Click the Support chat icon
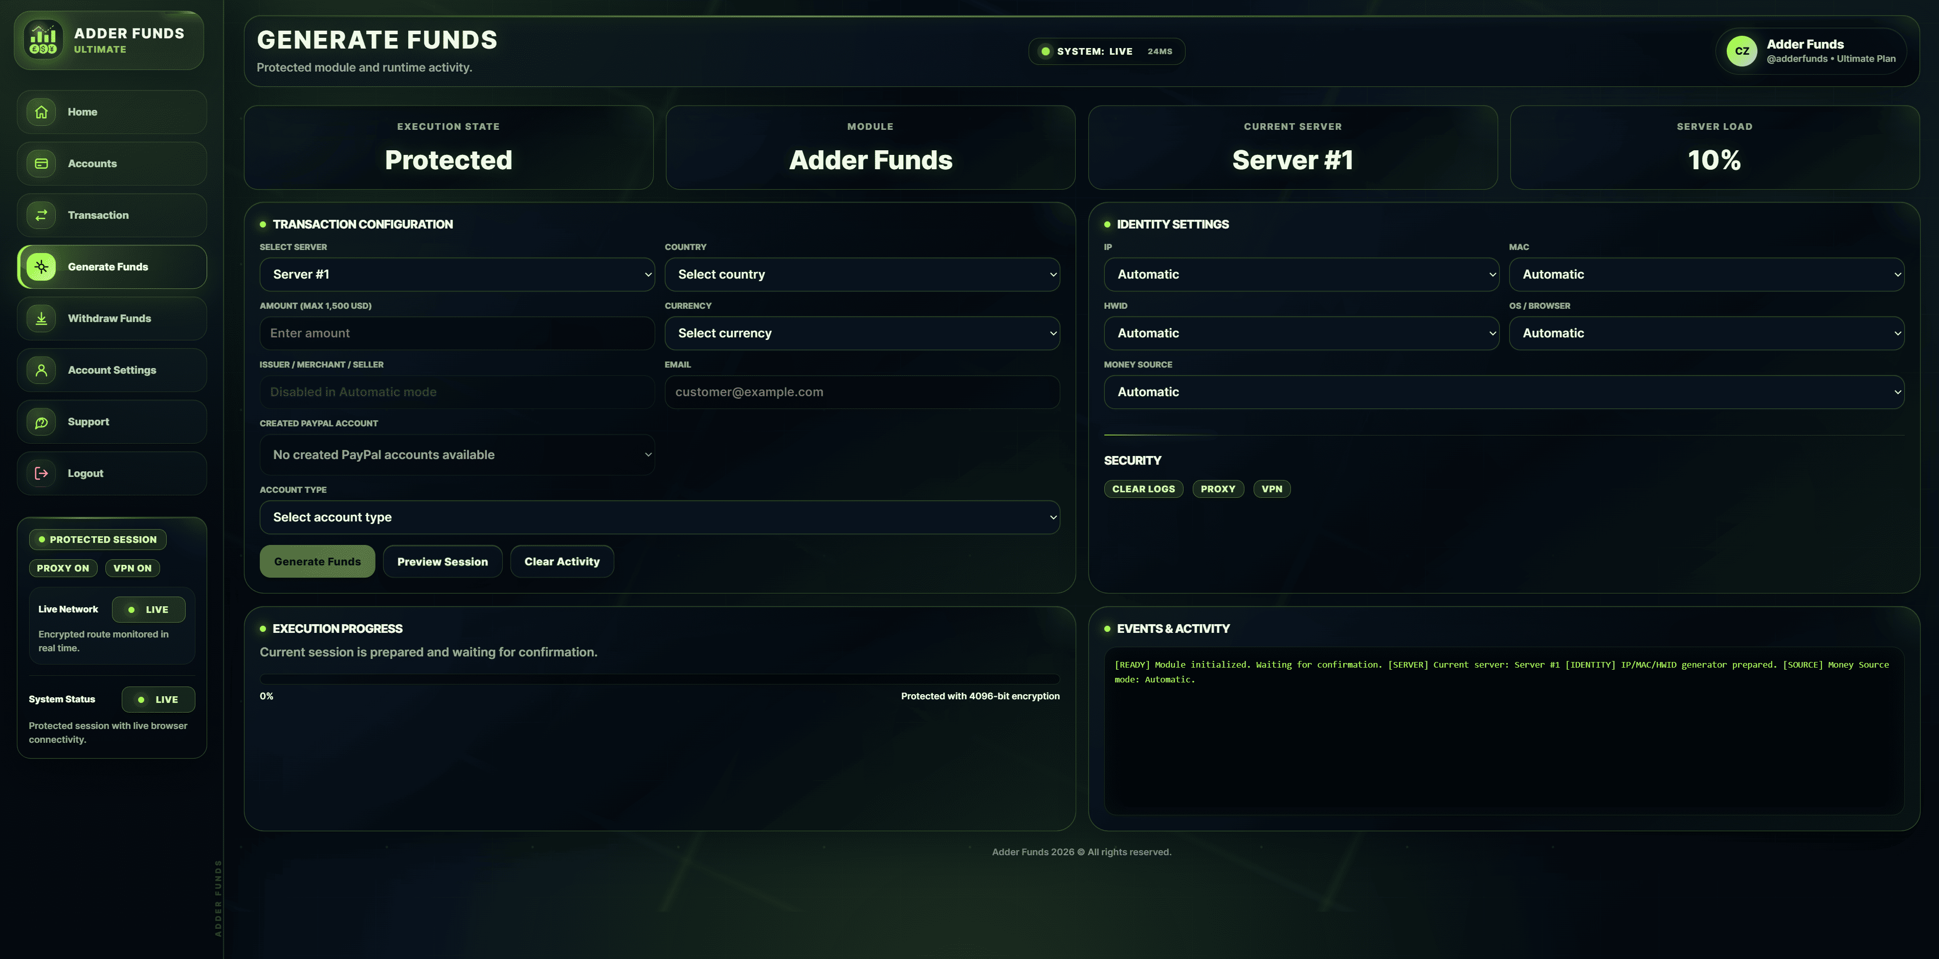Screen dimensions: 1939x959 pos(41,422)
